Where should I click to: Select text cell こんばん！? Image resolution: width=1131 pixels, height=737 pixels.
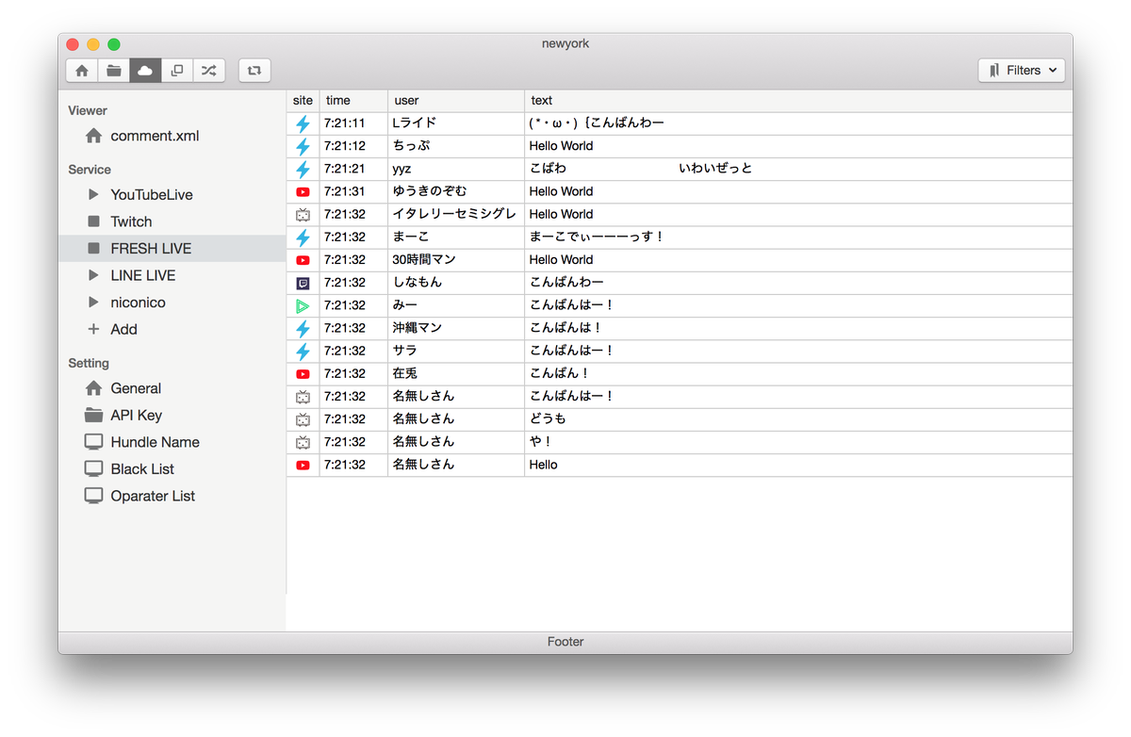click(798, 373)
